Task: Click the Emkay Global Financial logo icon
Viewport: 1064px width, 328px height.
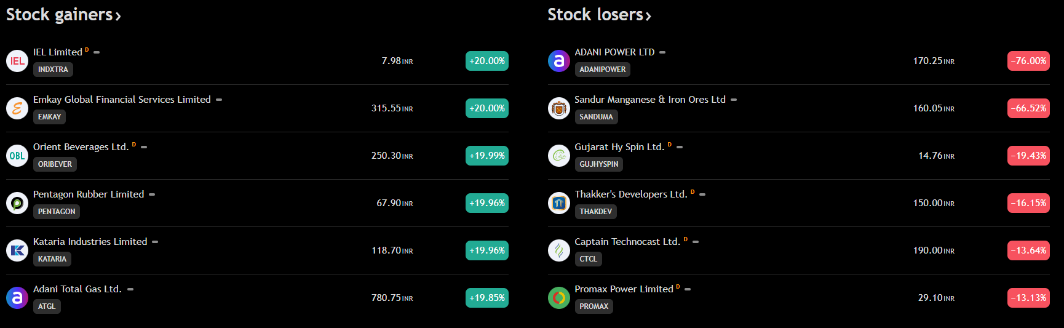Action: [x=17, y=108]
